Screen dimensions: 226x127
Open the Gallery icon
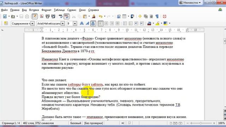coord(146,17)
